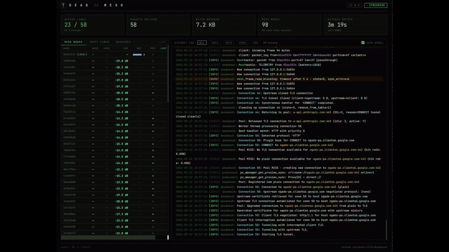Select node row ea7a2ea5
Image resolution: width=449 pixels, height=252 pixels.
(x=114, y=99)
